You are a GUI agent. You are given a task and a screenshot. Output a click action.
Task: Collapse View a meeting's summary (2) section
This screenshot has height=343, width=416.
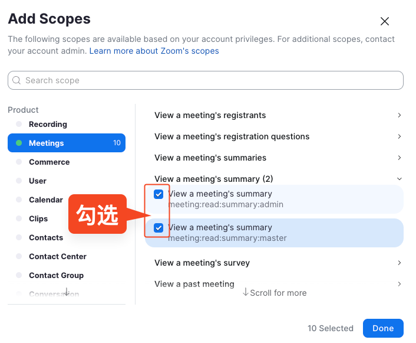pyautogui.click(x=399, y=179)
